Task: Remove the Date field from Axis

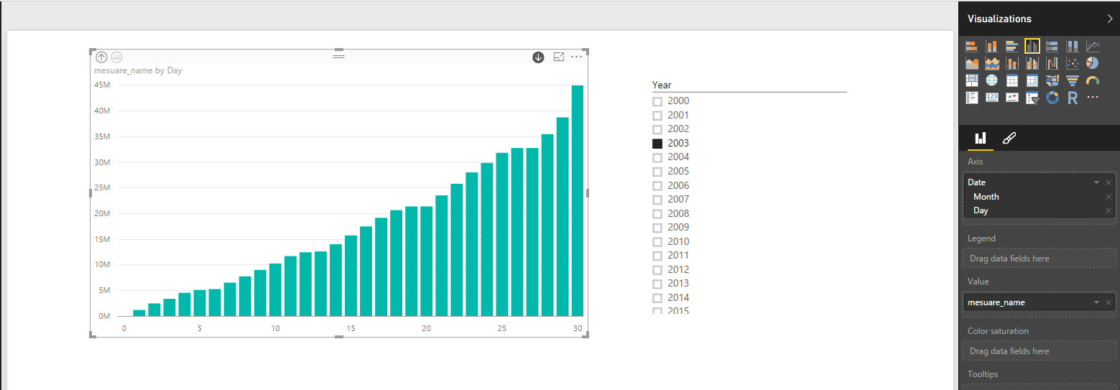Action: click(x=1109, y=182)
